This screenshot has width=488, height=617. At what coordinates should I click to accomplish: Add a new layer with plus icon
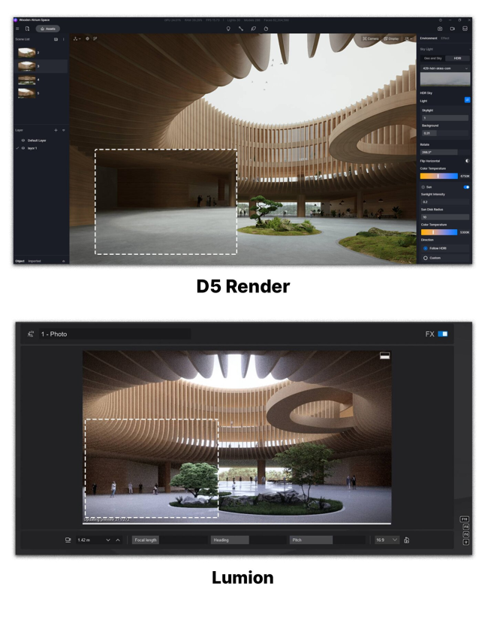click(56, 130)
